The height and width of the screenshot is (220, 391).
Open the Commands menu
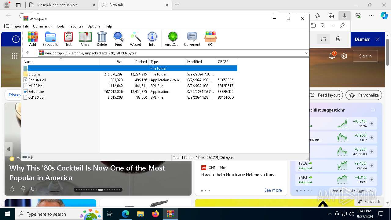coord(42,26)
